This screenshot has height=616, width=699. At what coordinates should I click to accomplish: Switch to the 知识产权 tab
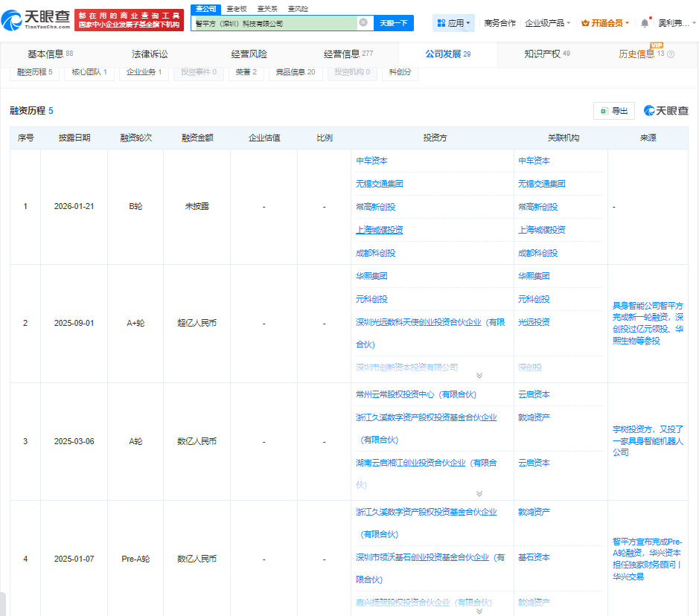pyautogui.click(x=546, y=54)
